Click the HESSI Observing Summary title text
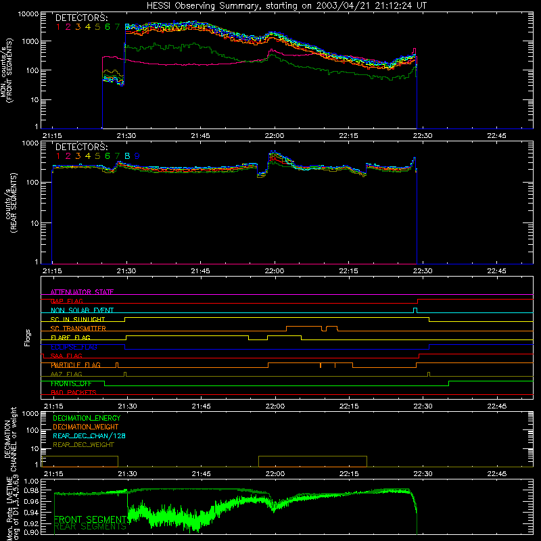This screenshot has height=541, width=541. click(286, 5)
